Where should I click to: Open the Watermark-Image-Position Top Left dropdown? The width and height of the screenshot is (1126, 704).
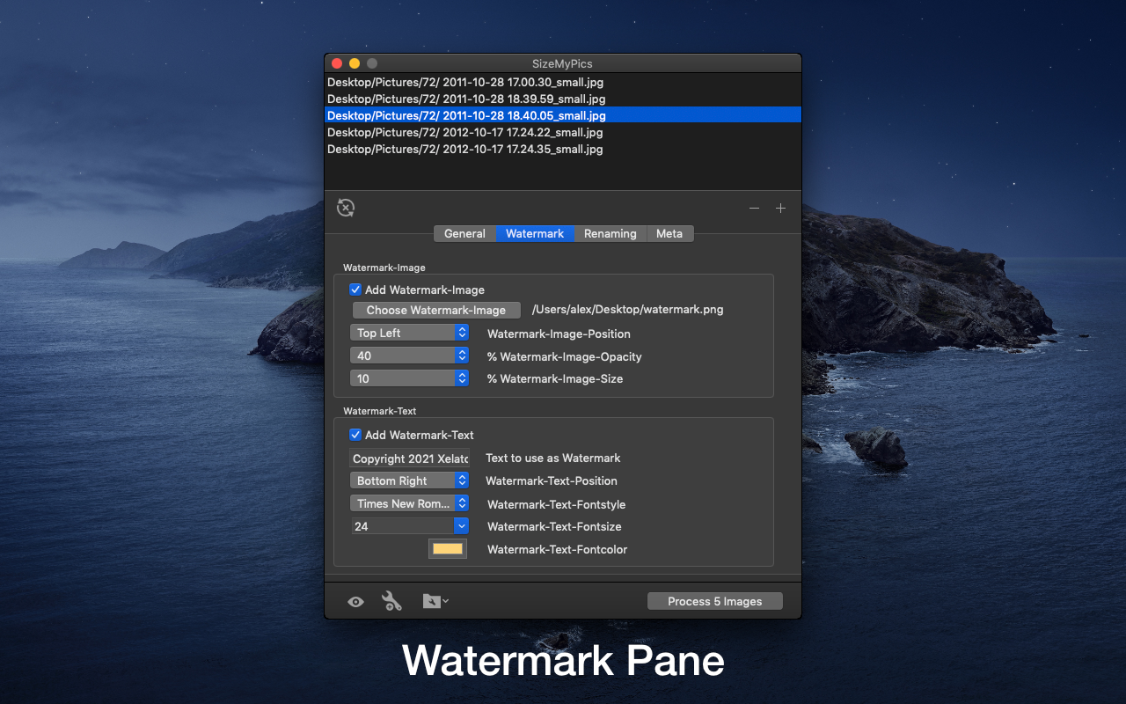pyautogui.click(x=410, y=333)
